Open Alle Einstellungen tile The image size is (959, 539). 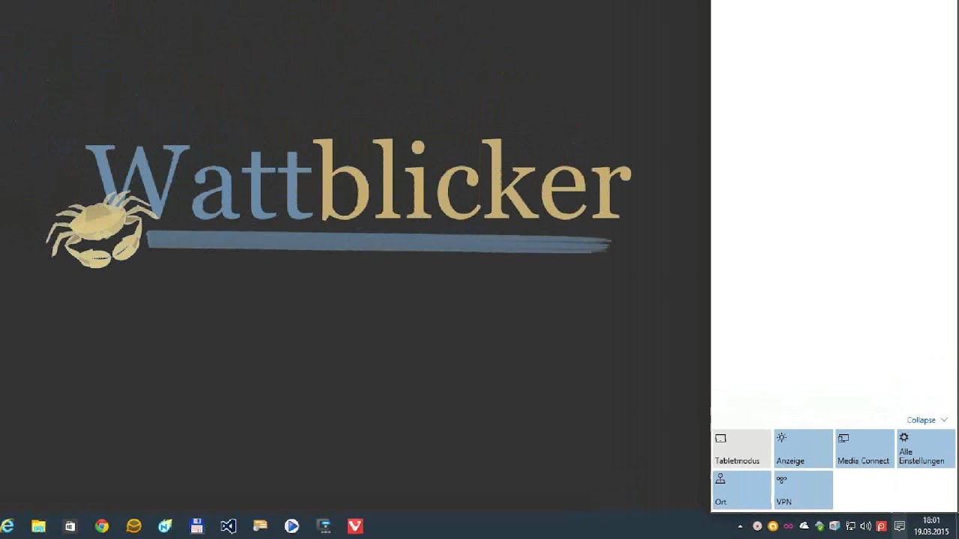pyautogui.click(x=926, y=448)
